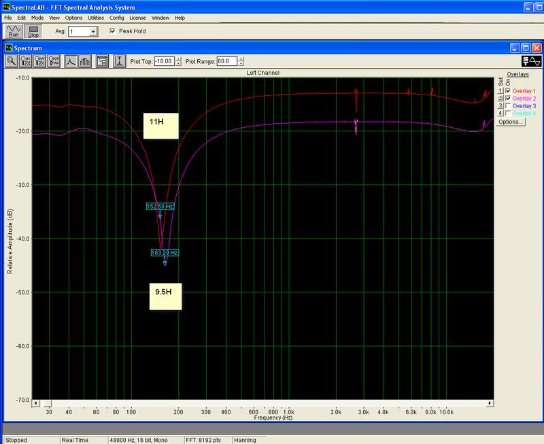Click the overlay Options... button
544x444 pixels.
509,122
